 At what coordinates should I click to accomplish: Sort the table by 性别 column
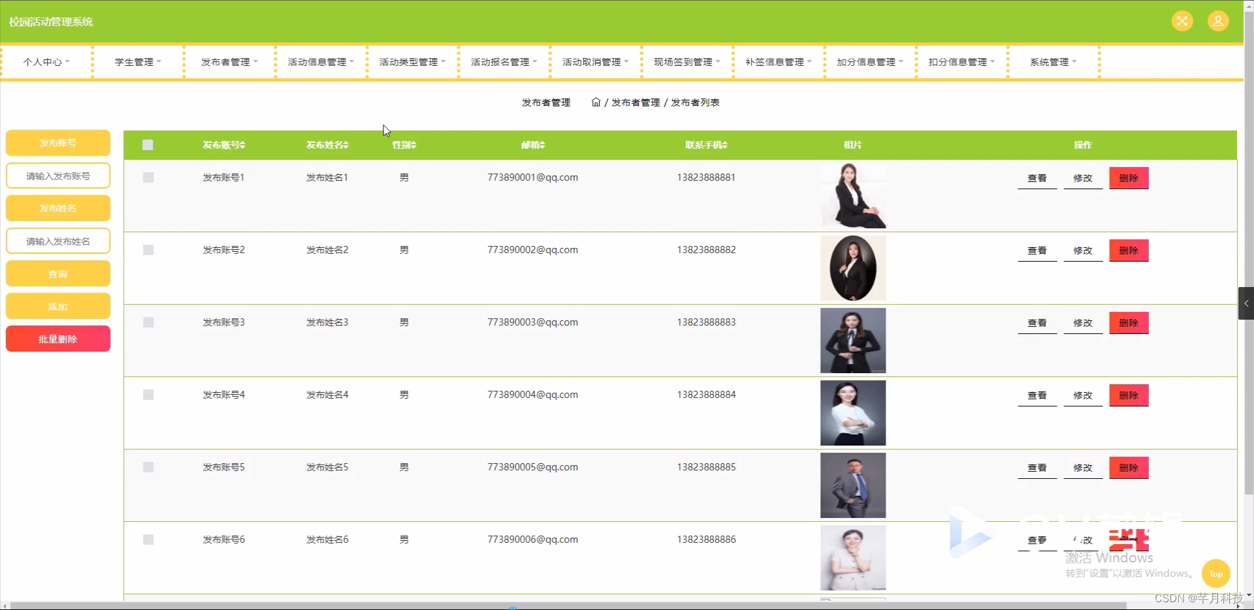pos(403,145)
